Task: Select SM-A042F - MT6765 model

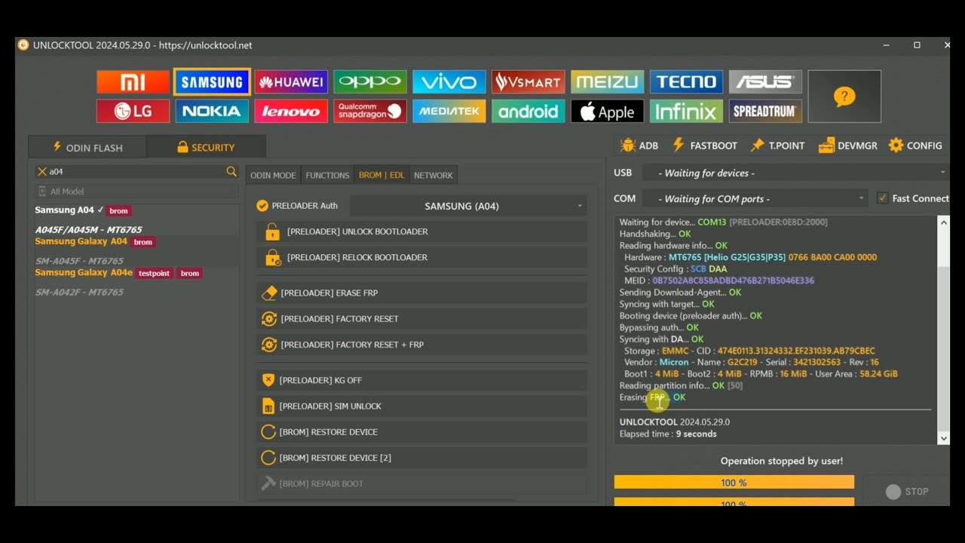Action: pos(79,292)
